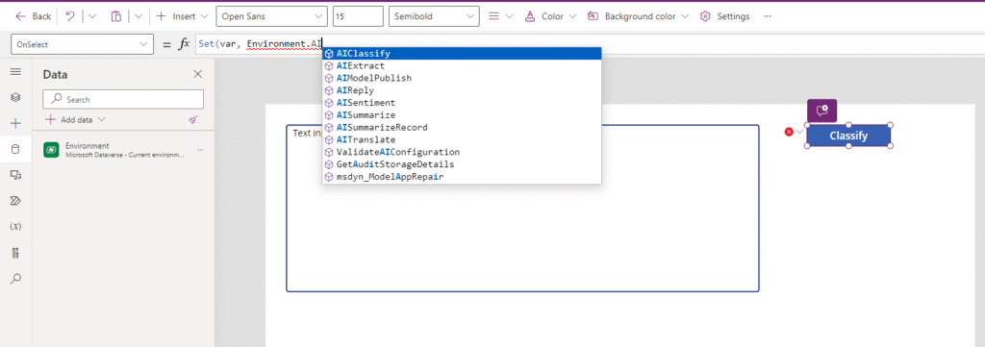Open the Open Sans font dropdown
Screen dimensions: 985x347
271,16
